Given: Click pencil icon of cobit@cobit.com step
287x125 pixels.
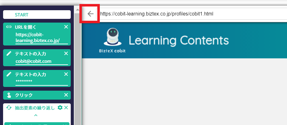Looking at the screenshot, I should [x=9, y=54].
